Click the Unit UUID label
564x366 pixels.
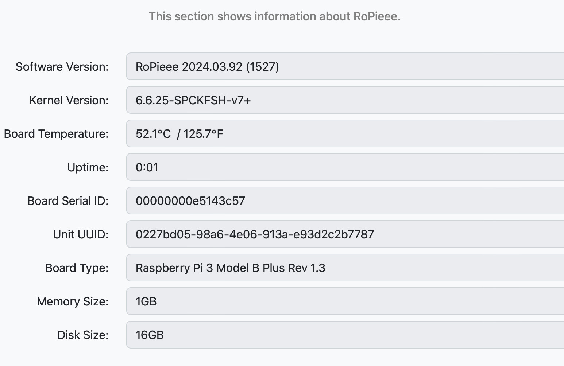(81, 234)
